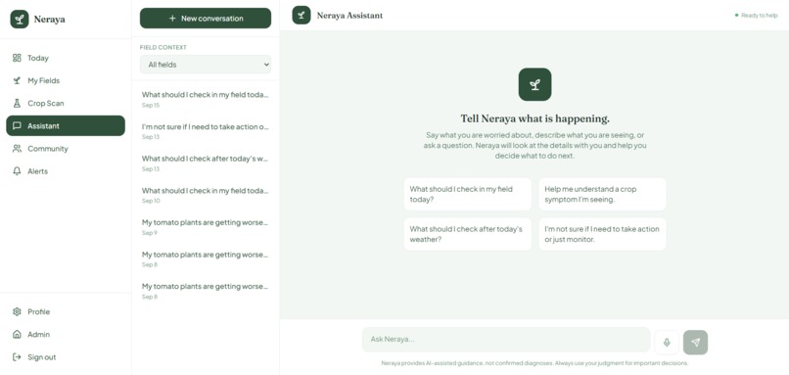Click the microphone voice input button

pos(667,343)
